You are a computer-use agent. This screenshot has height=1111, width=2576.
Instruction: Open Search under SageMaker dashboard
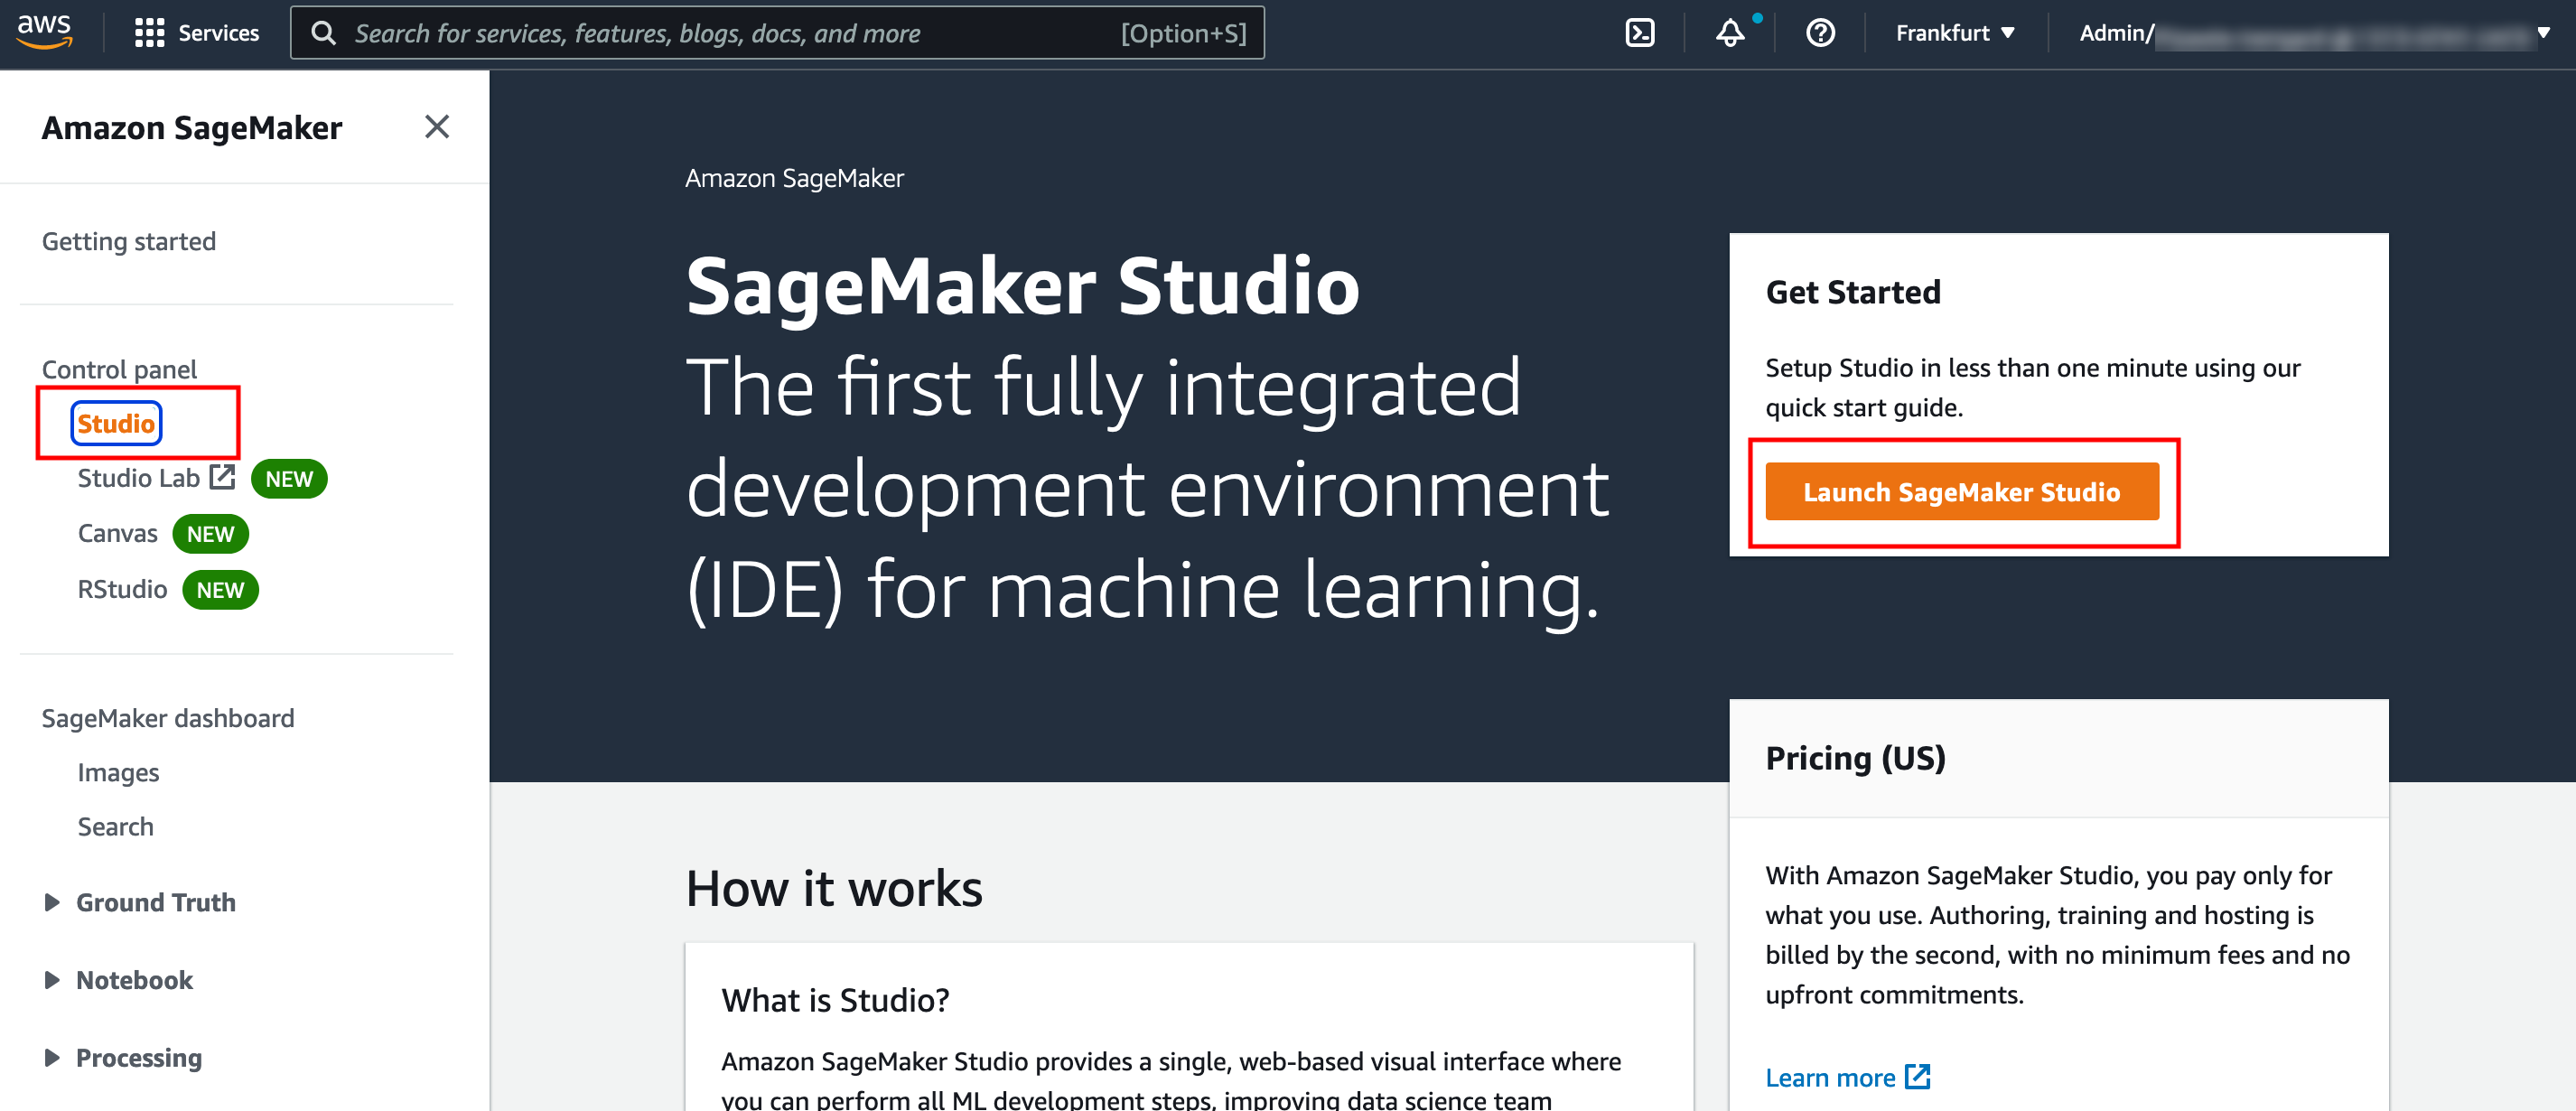[116, 826]
